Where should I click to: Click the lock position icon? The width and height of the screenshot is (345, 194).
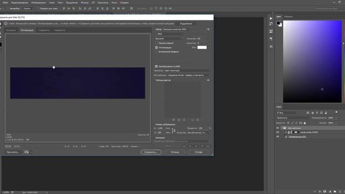pyautogui.click(x=296, y=123)
